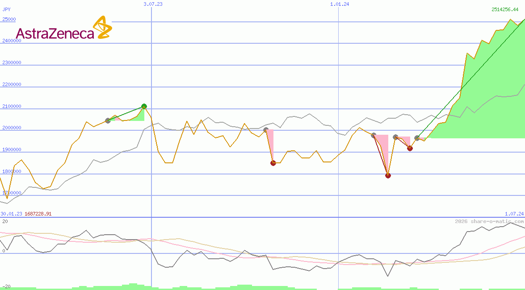Select the 3.07.23 date label
525x290 pixels.
[x=152, y=4]
